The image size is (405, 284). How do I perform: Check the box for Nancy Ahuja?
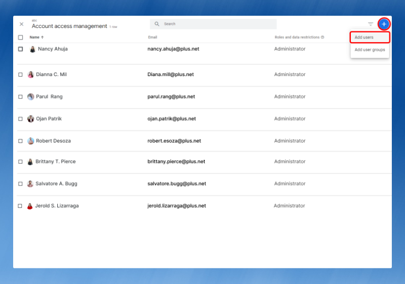tap(20, 49)
